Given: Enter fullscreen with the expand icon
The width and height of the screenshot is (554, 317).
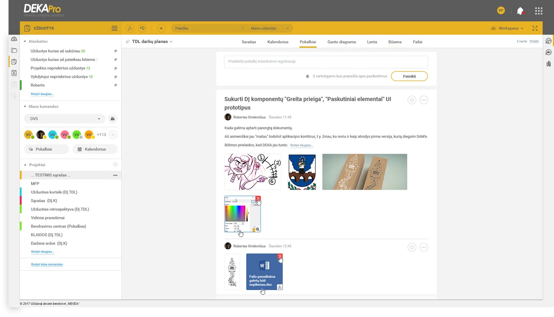Looking at the screenshot, I should pyautogui.click(x=535, y=28).
